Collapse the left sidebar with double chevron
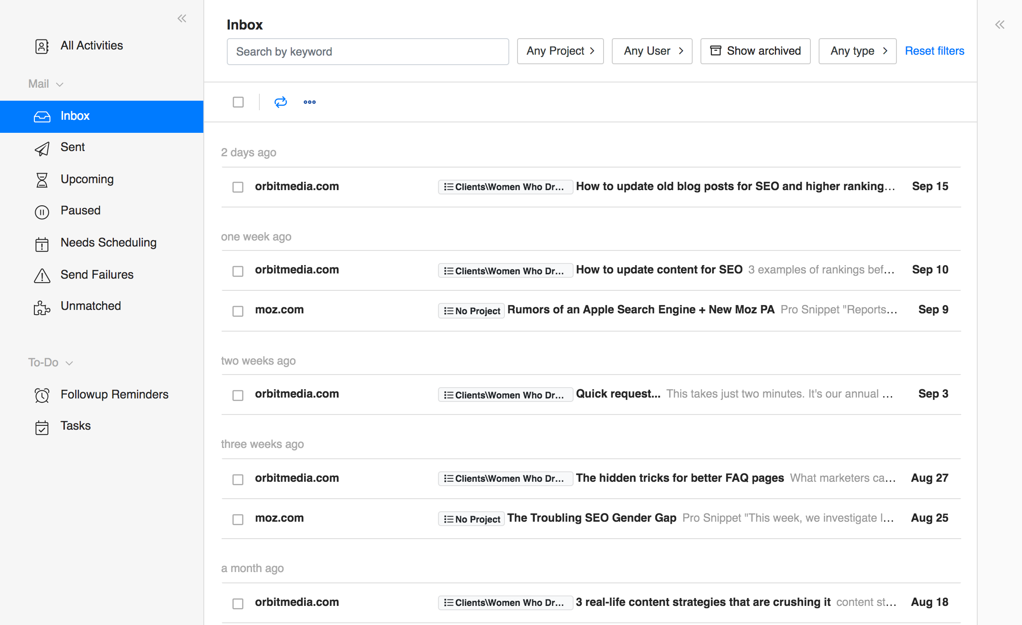The height and width of the screenshot is (625, 1022). tap(182, 18)
